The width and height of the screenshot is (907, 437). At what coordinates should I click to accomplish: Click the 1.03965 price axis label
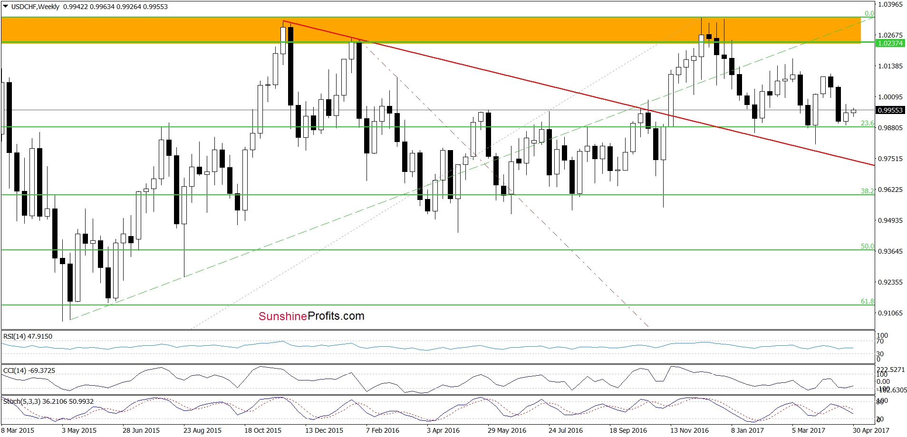890,4
